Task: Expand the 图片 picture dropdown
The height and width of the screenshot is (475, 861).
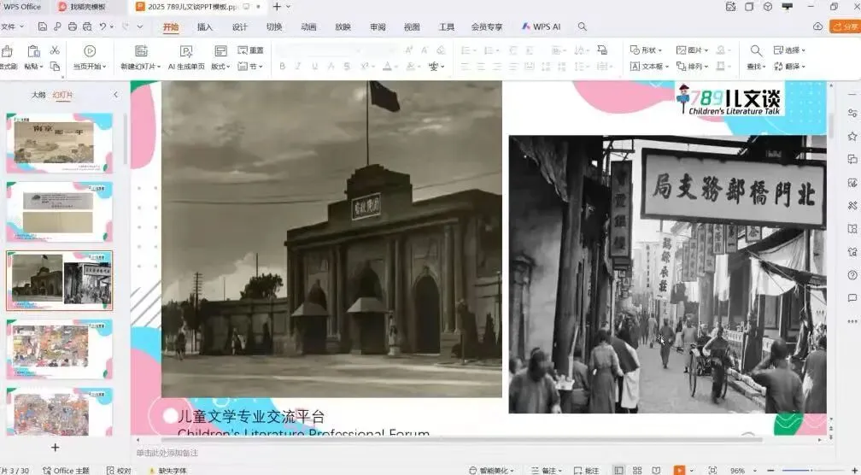Action: click(693, 50)
